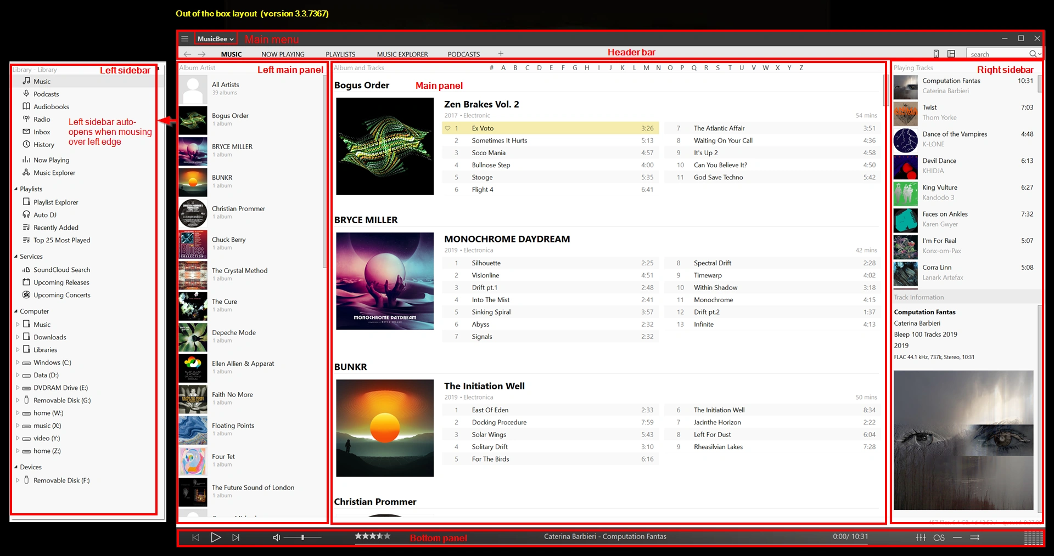1054x556 pixels.
Task: Click the Last.fm scrobbling icon
Action: 939,537
